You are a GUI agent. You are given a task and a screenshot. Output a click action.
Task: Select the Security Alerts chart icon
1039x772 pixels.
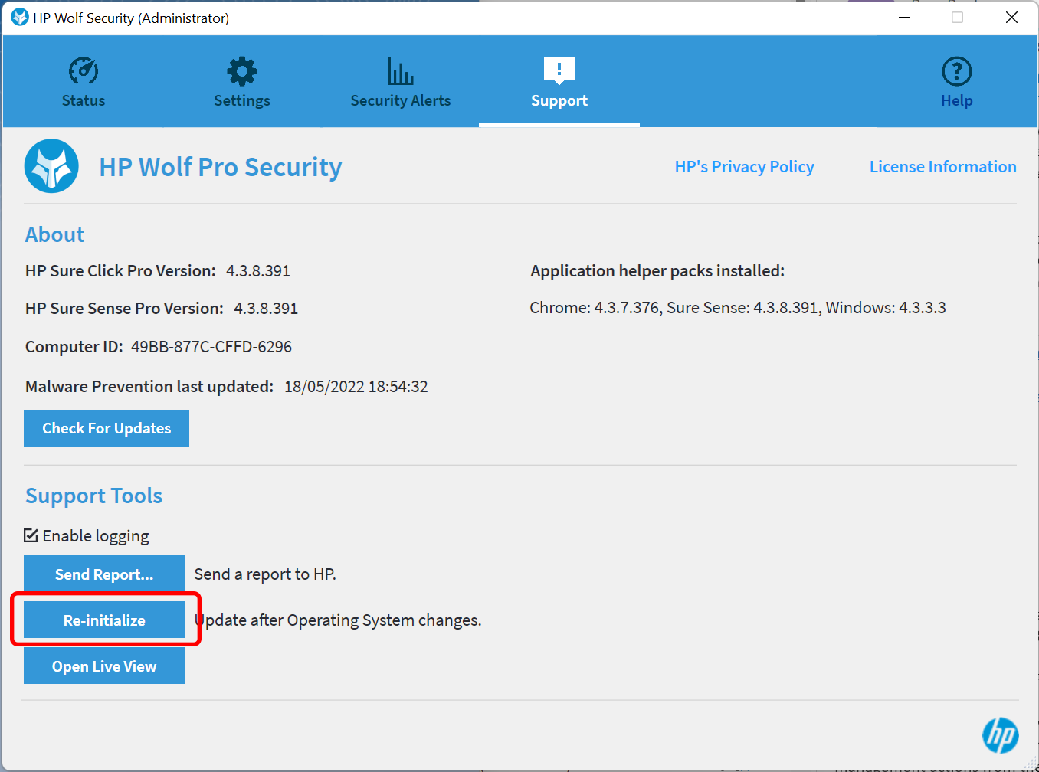click(x=401, y=71)
